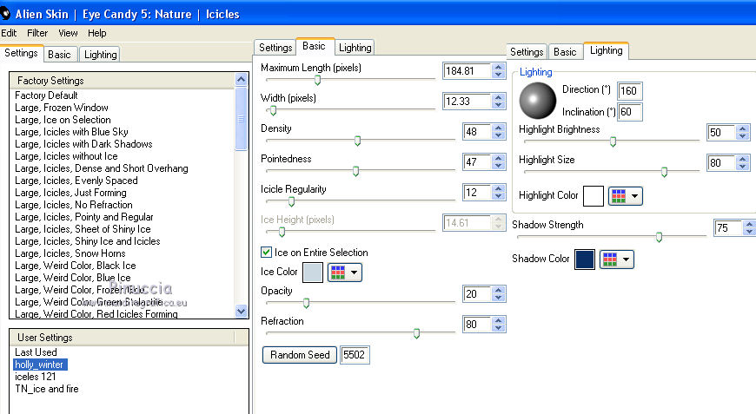Click the Random Seed button
Viewport: 756px width, 414px height.
300,355
